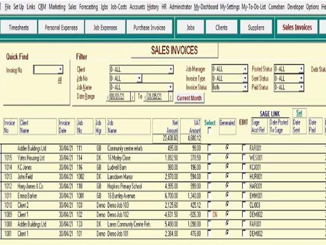Screen dimensions: 326x245
Task: Click the CN marker on invoice 1009
Action: [215, 214]
